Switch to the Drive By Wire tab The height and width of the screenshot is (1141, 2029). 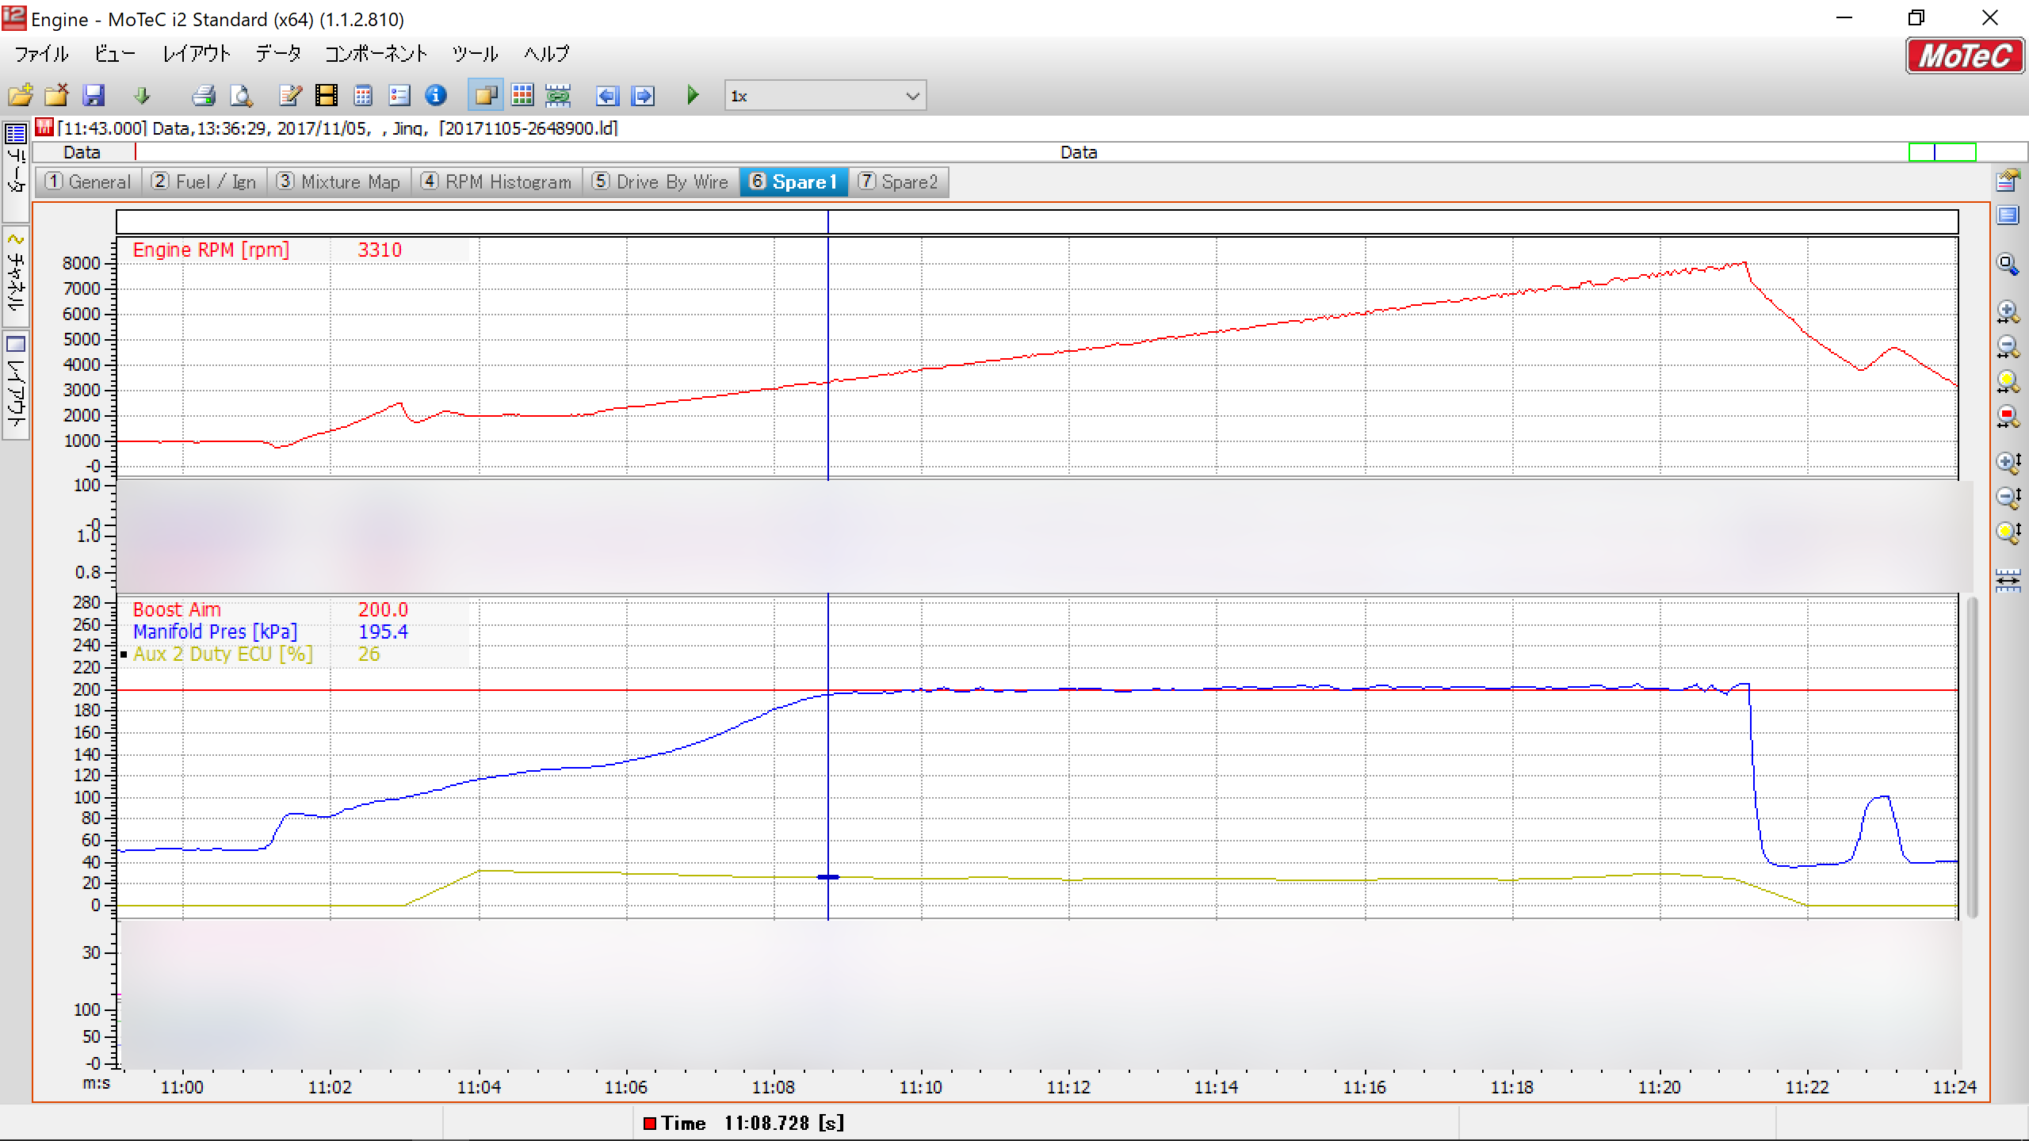click(661, 182)
